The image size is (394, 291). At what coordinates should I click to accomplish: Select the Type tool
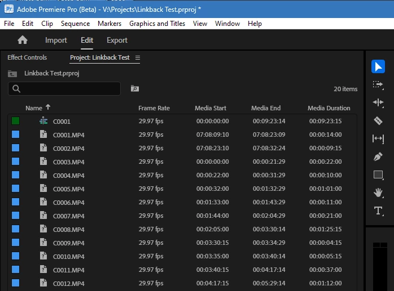[x=378, y=211]
